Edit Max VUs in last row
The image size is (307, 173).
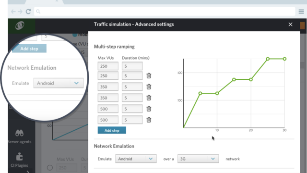(x=108, y=120)
